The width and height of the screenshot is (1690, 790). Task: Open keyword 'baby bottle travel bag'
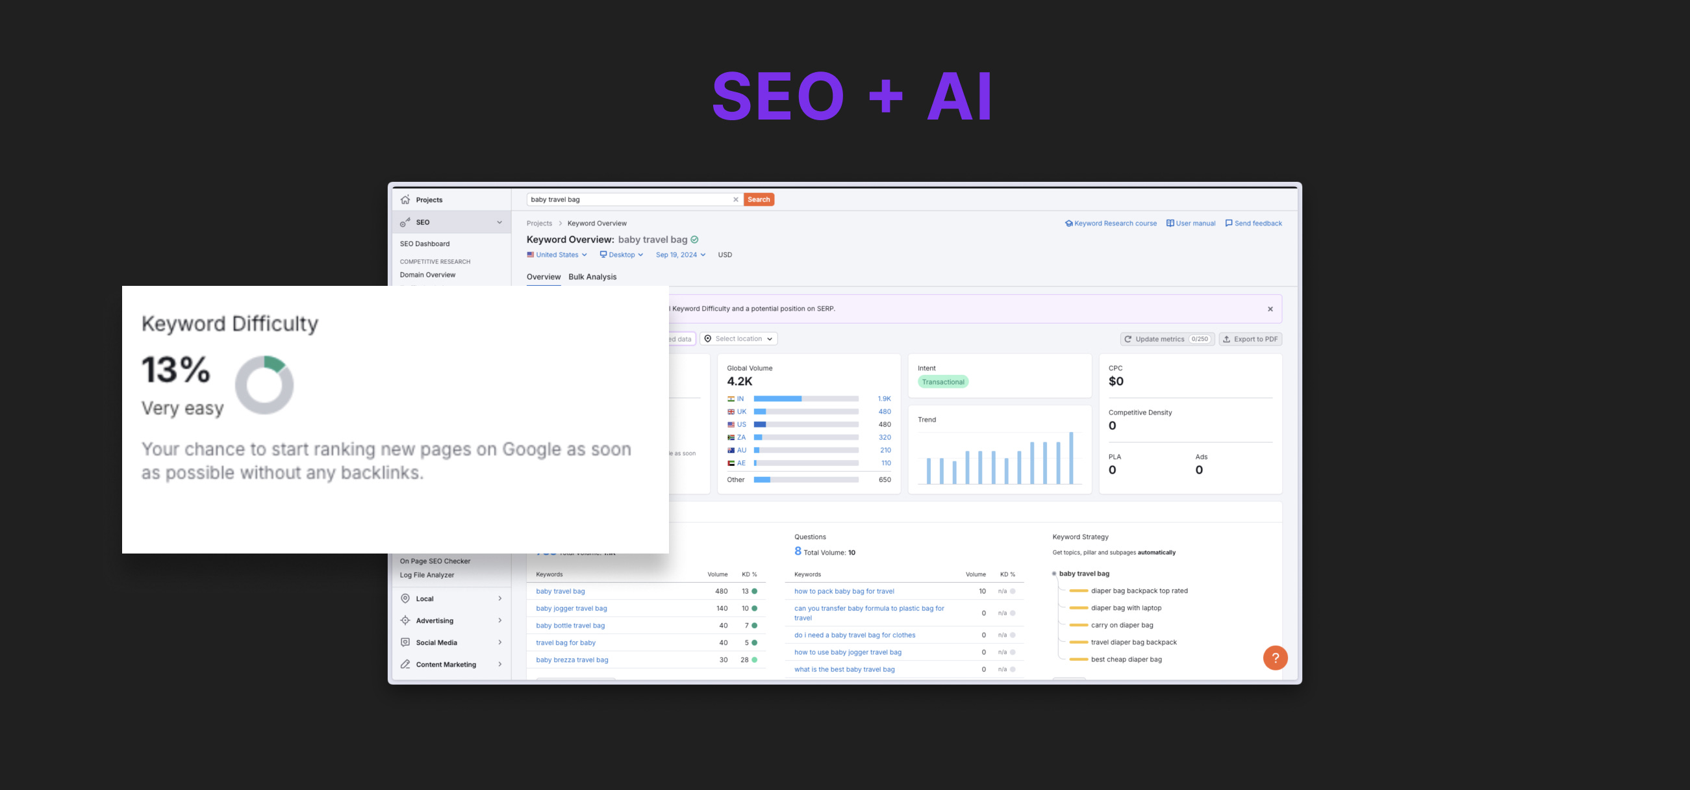tap(570, 625)
